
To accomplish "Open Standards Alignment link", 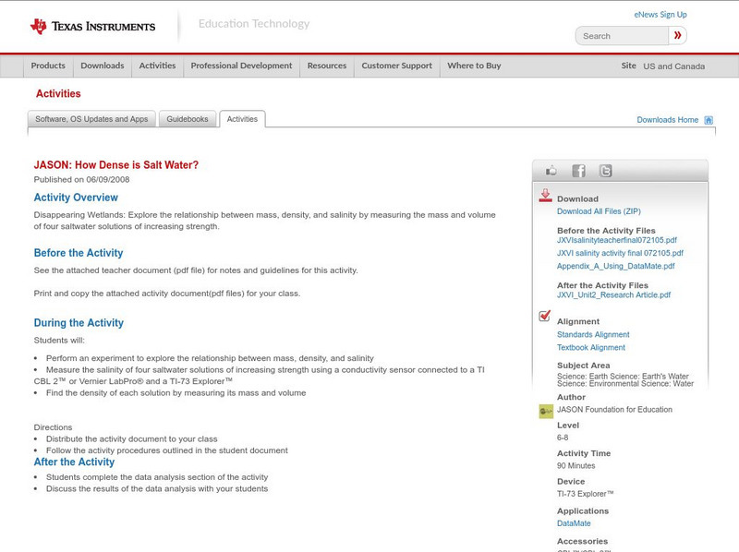I will (593, 334).
